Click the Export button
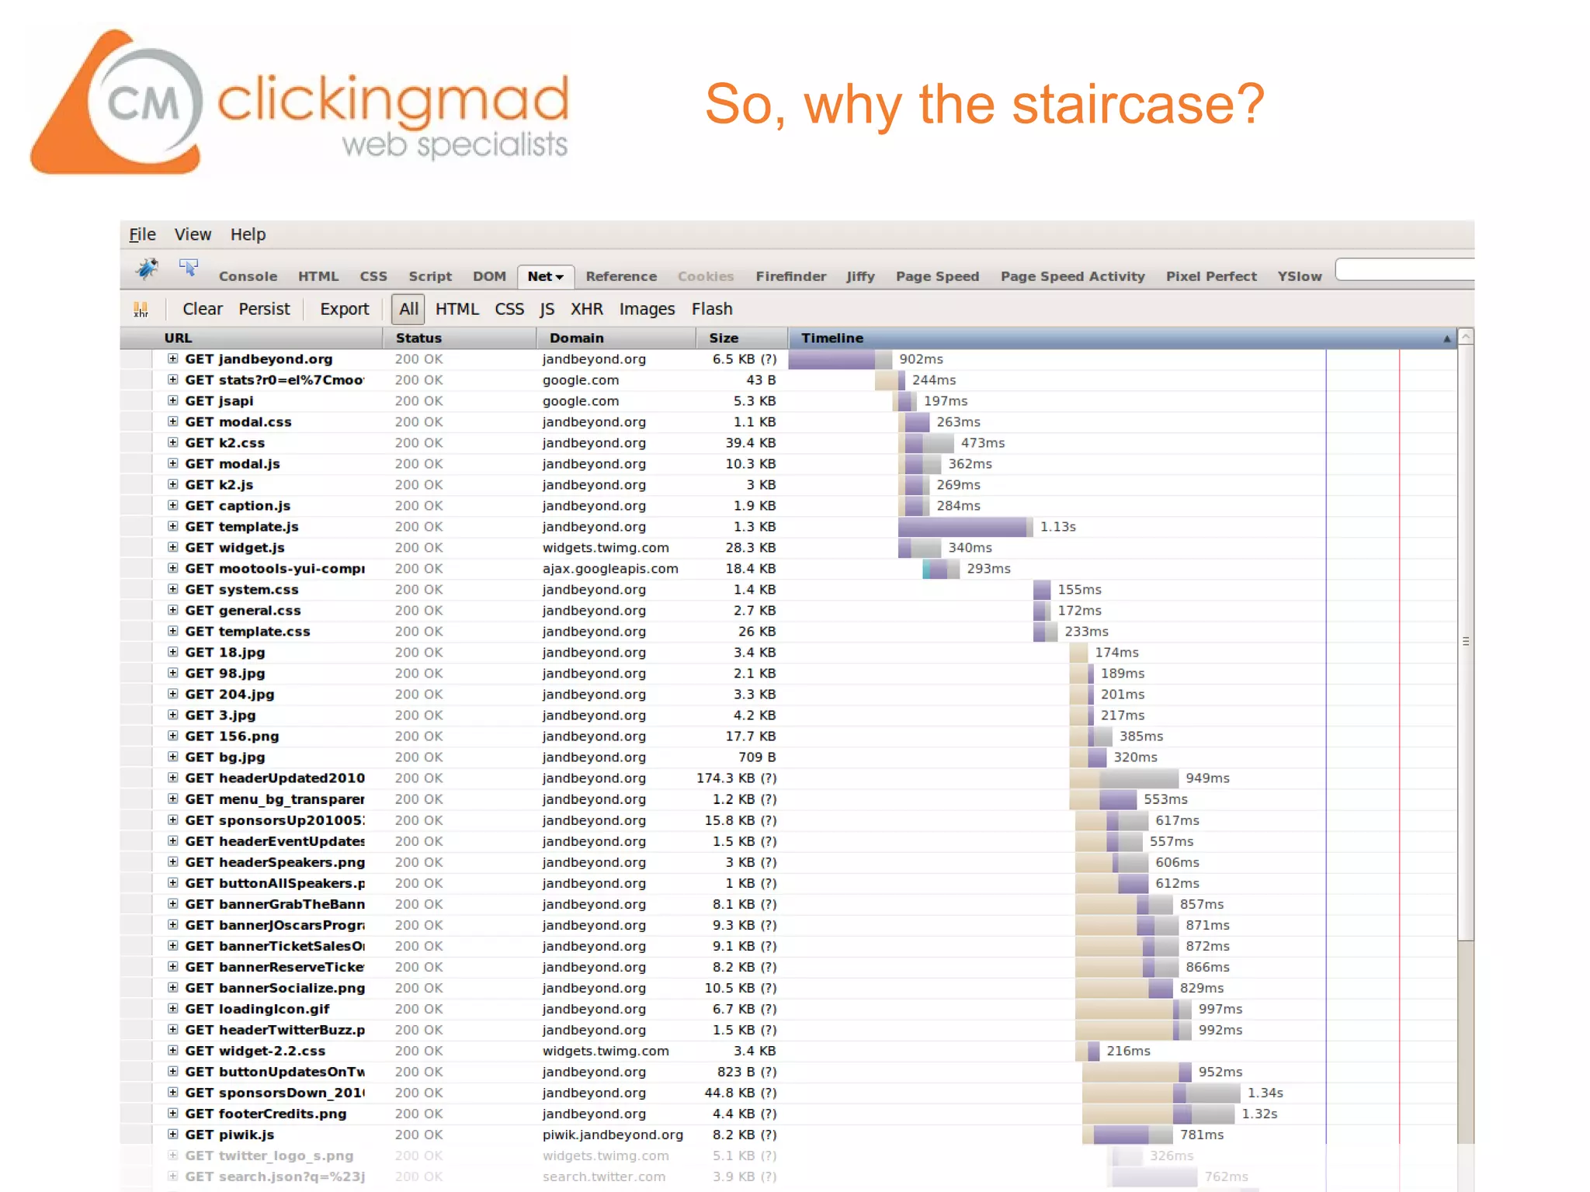The width and height of the screenshot is (1590, 1192). click(x=344, y=309)
